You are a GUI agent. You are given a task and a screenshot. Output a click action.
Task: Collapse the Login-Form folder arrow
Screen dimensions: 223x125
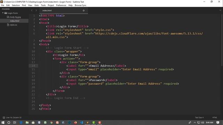[3, 13]
